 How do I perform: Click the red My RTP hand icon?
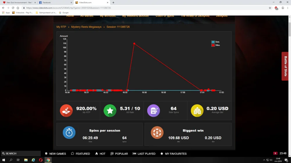tap(66, 111)
